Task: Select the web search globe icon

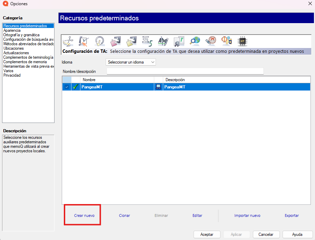Action: [195, 41]
